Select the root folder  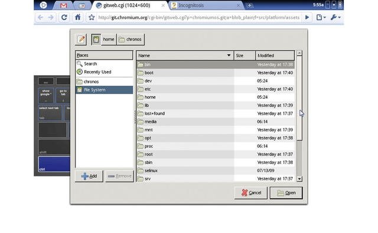point(216,154)
